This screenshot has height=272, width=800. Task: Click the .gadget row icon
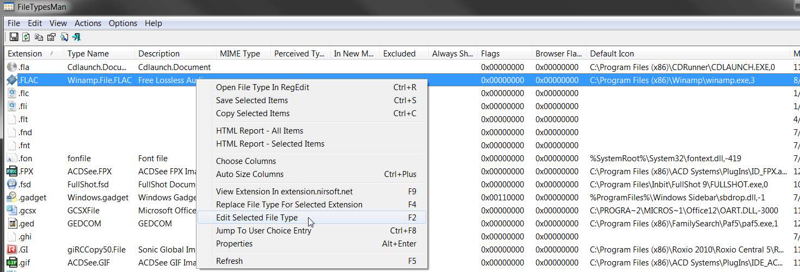[x=12, y=198]
